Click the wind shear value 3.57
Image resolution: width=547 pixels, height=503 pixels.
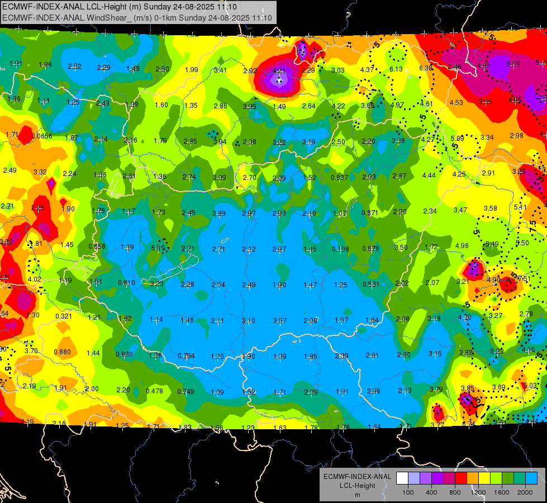tap(280, 320)
